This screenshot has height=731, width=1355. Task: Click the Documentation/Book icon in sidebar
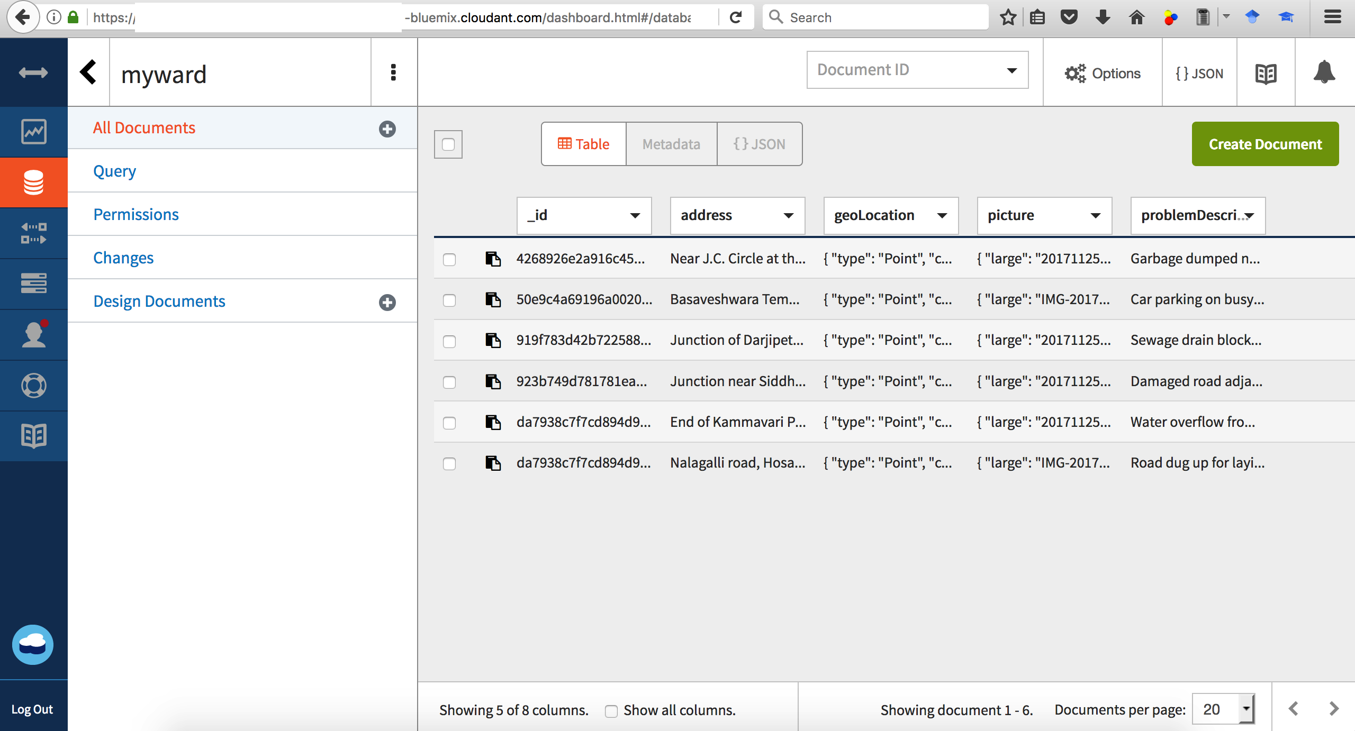pos(33,435)
